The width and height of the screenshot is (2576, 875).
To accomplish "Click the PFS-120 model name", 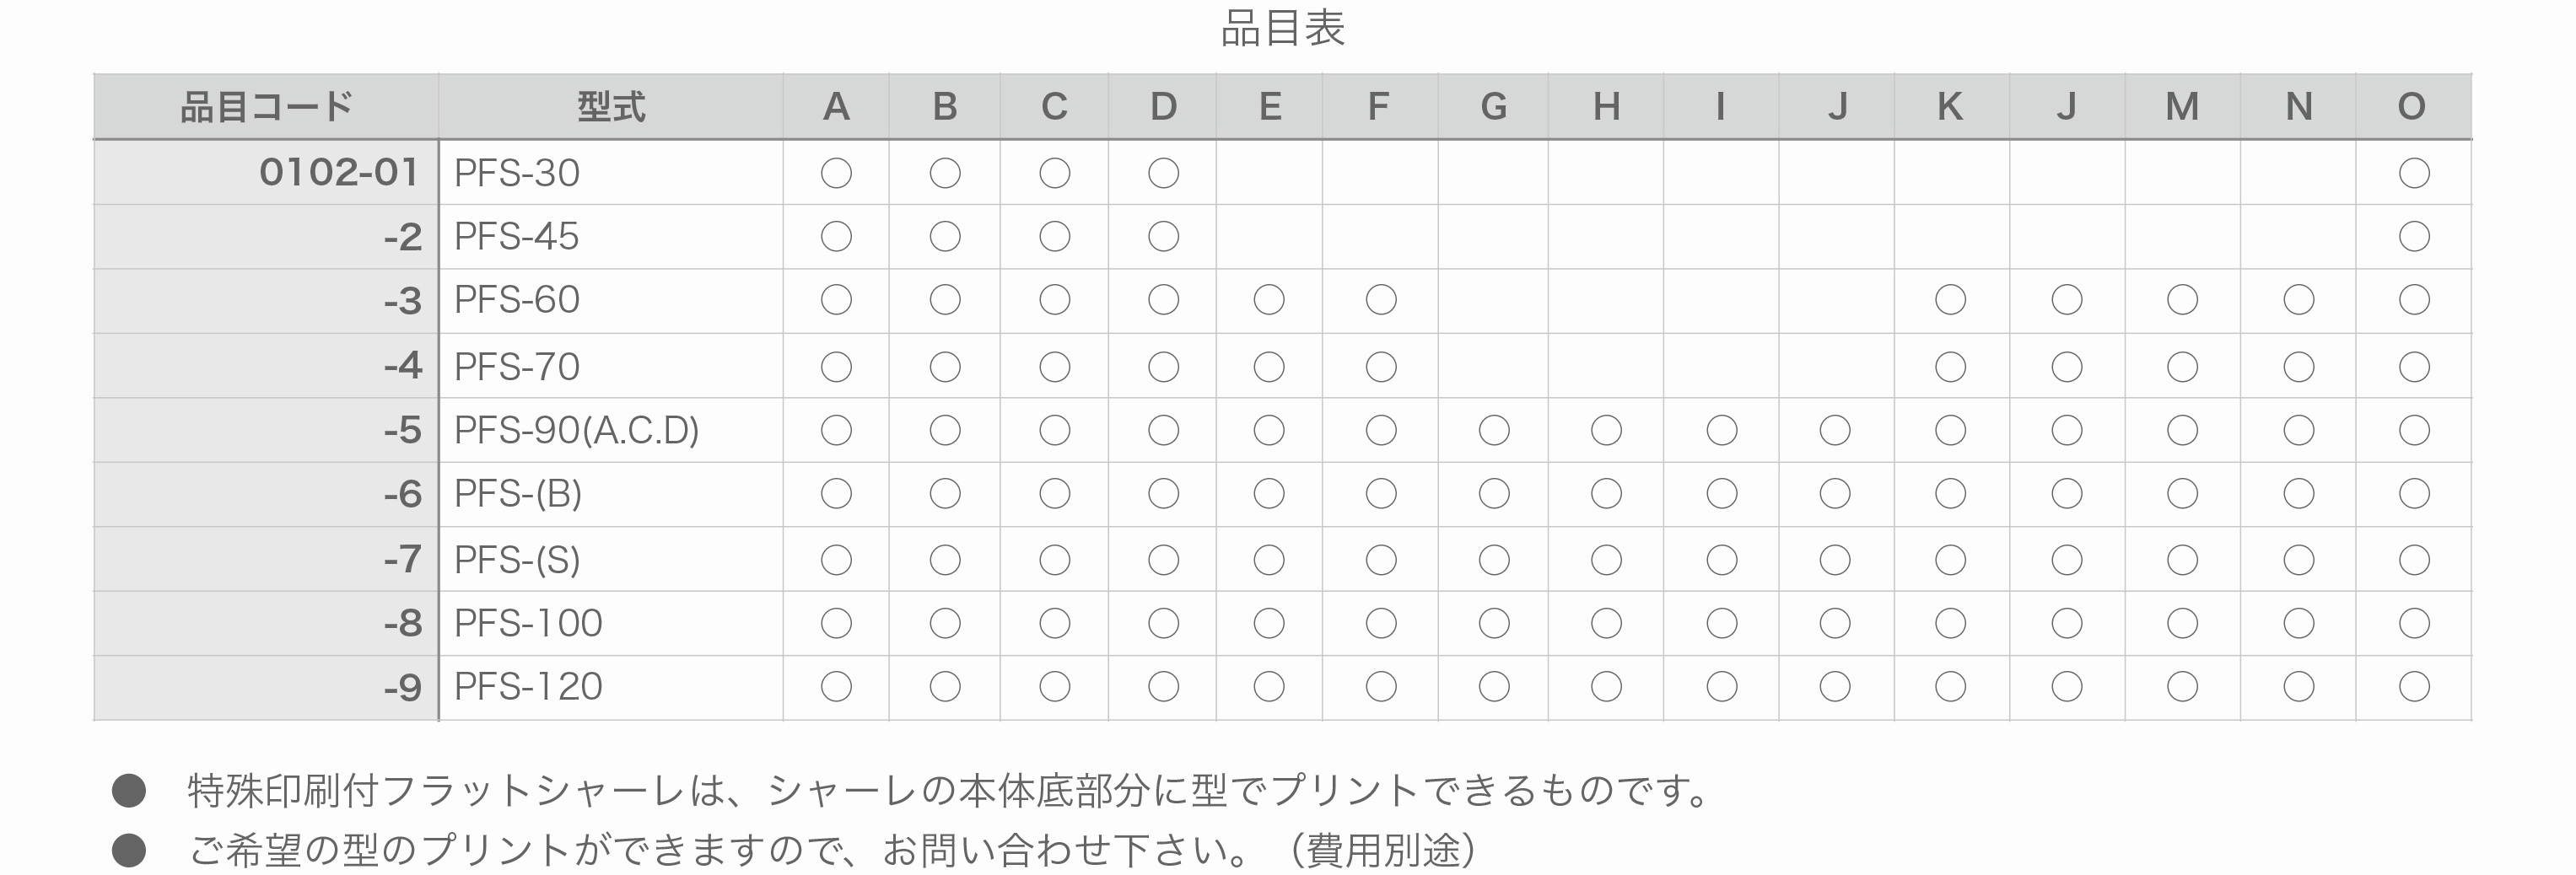I will [x=528, y=686].
